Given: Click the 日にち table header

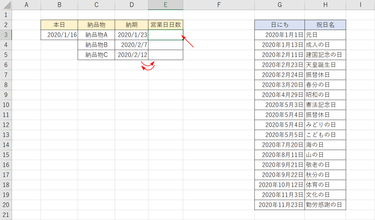Looking at the screenshot, I should pyautogui.click(x=279, y=25).
